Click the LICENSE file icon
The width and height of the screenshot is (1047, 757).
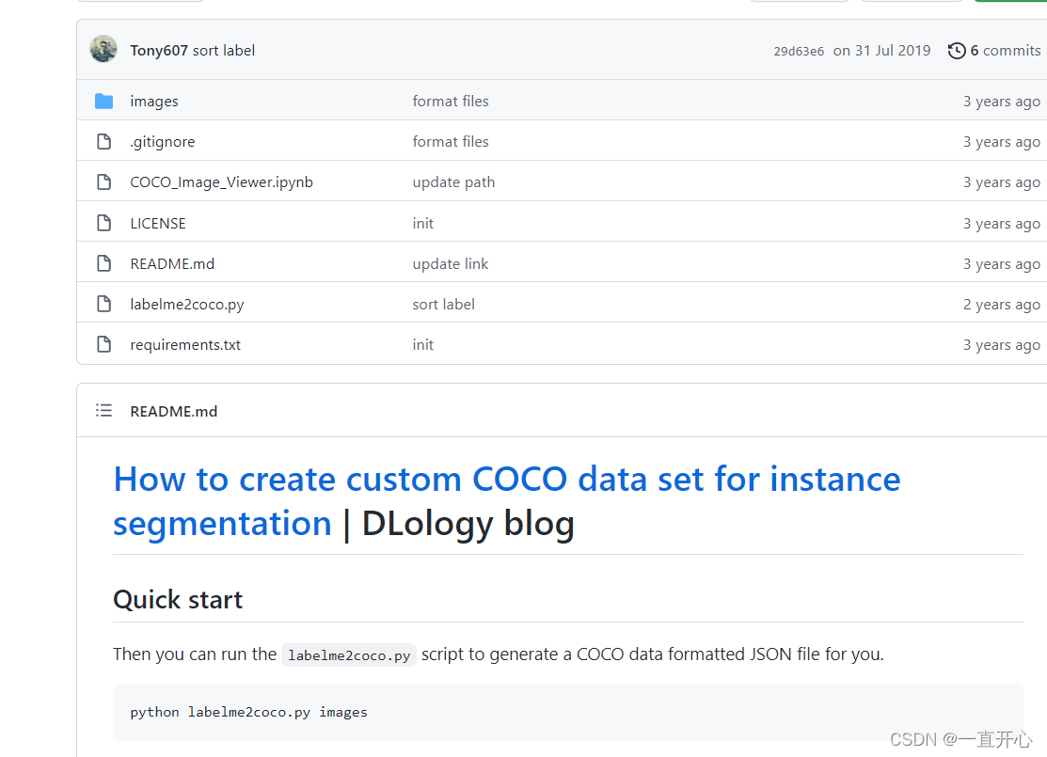coord(103,223)
